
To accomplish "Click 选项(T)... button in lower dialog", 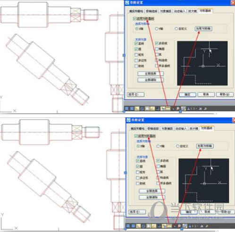I will 137,212.
